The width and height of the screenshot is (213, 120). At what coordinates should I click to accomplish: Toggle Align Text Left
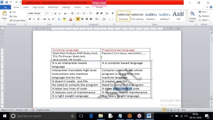tap(78, 19)
